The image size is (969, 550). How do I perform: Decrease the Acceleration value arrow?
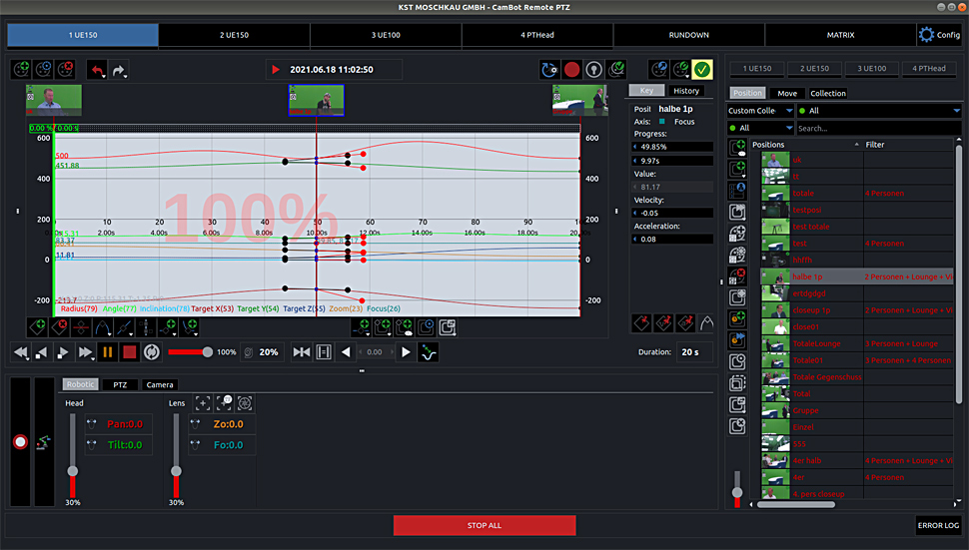635,239
